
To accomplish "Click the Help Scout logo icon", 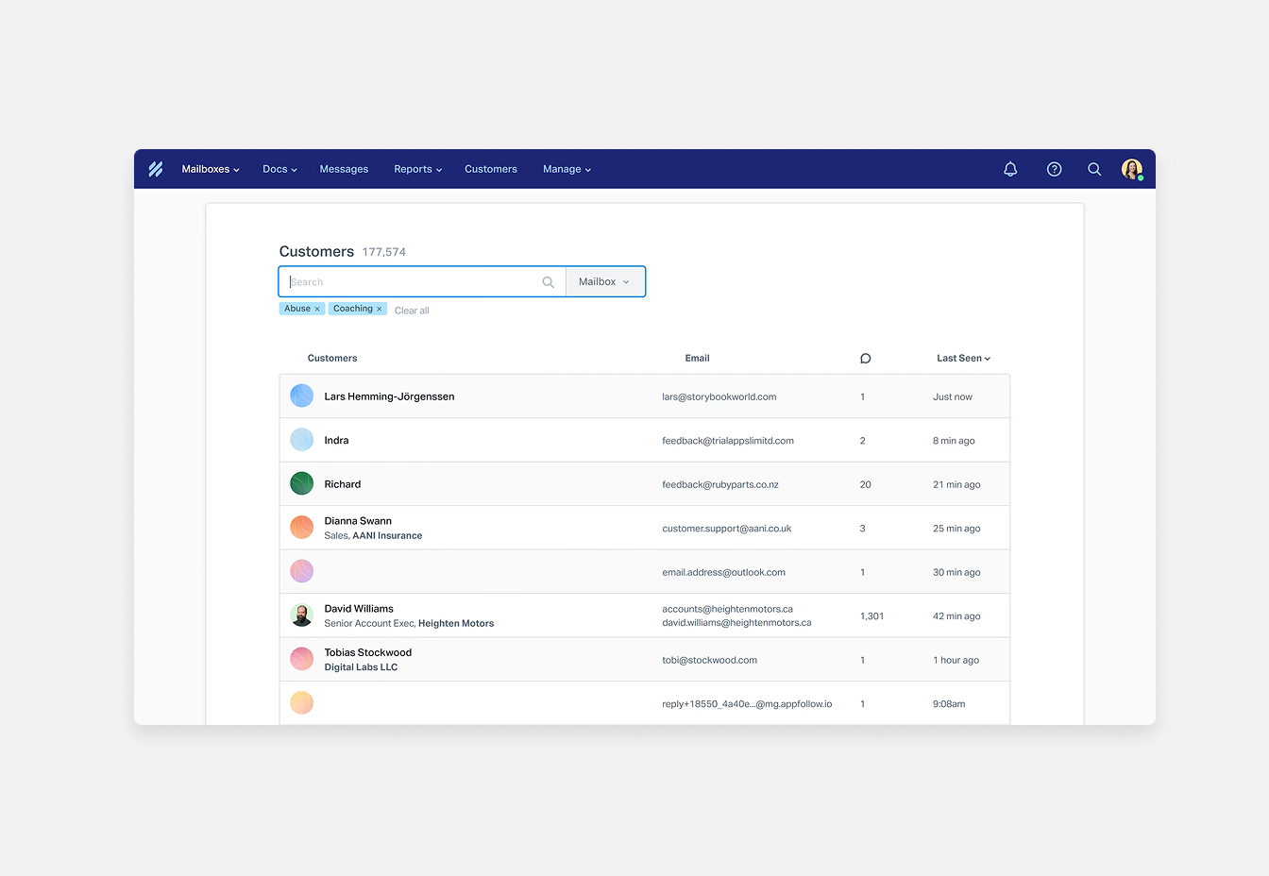I will pyautogui.click(x=156, y=169).
